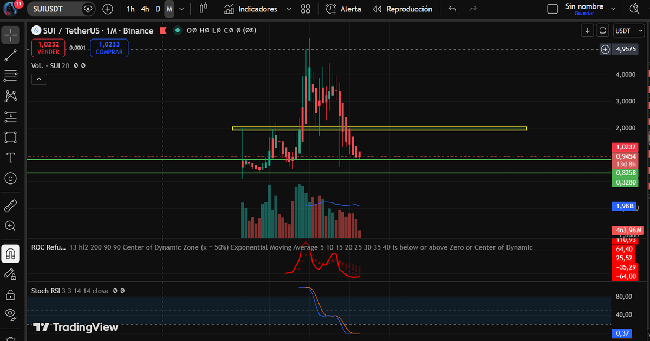Screen dimensions: 650x341
Task: Collapse the indicator legend chevron
Action: click(39, 80)
